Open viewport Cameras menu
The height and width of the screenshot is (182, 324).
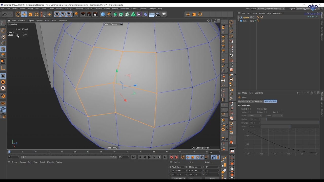click(22, 20)
